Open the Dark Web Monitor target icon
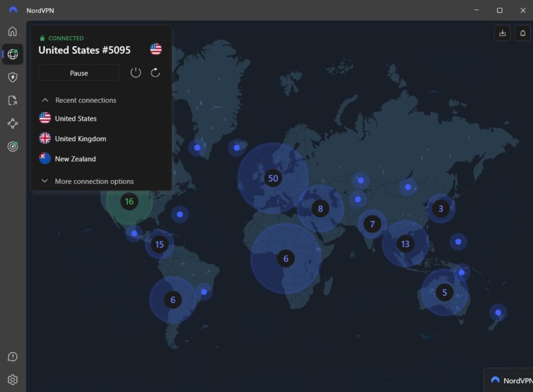Image resolution: width=533 pixels, height=392 pixels. point(12,146)
